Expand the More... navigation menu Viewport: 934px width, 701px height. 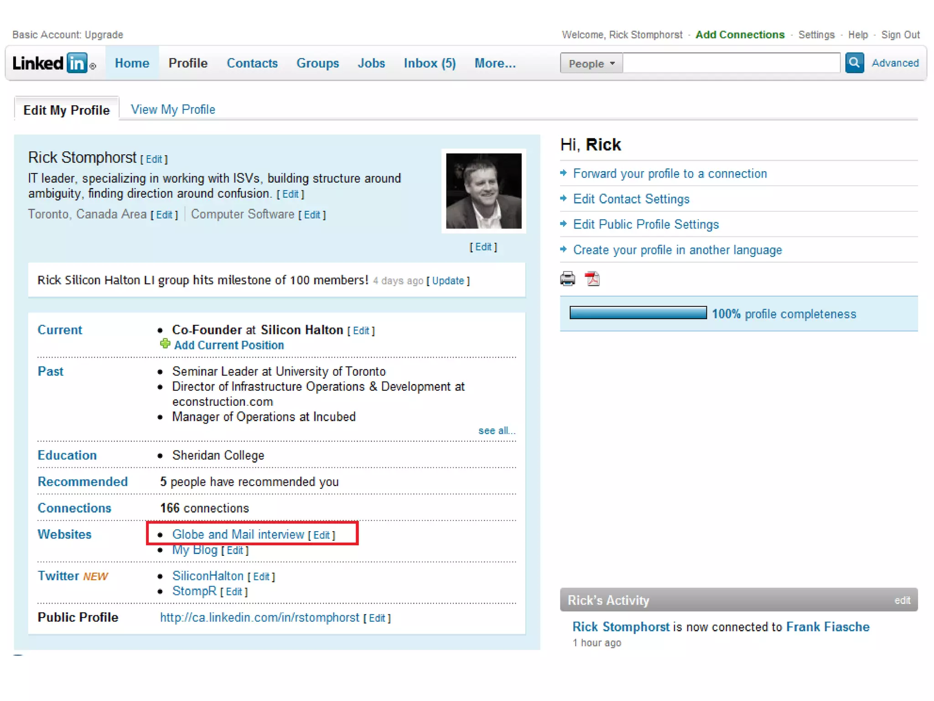495,63
